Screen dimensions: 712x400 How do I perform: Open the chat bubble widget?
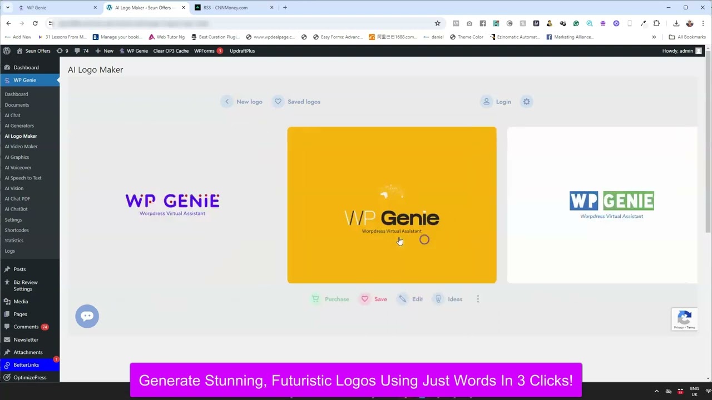[87, 316]
